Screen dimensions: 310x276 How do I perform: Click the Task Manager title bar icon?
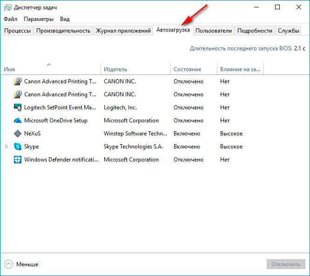click(x=8, y=7)
